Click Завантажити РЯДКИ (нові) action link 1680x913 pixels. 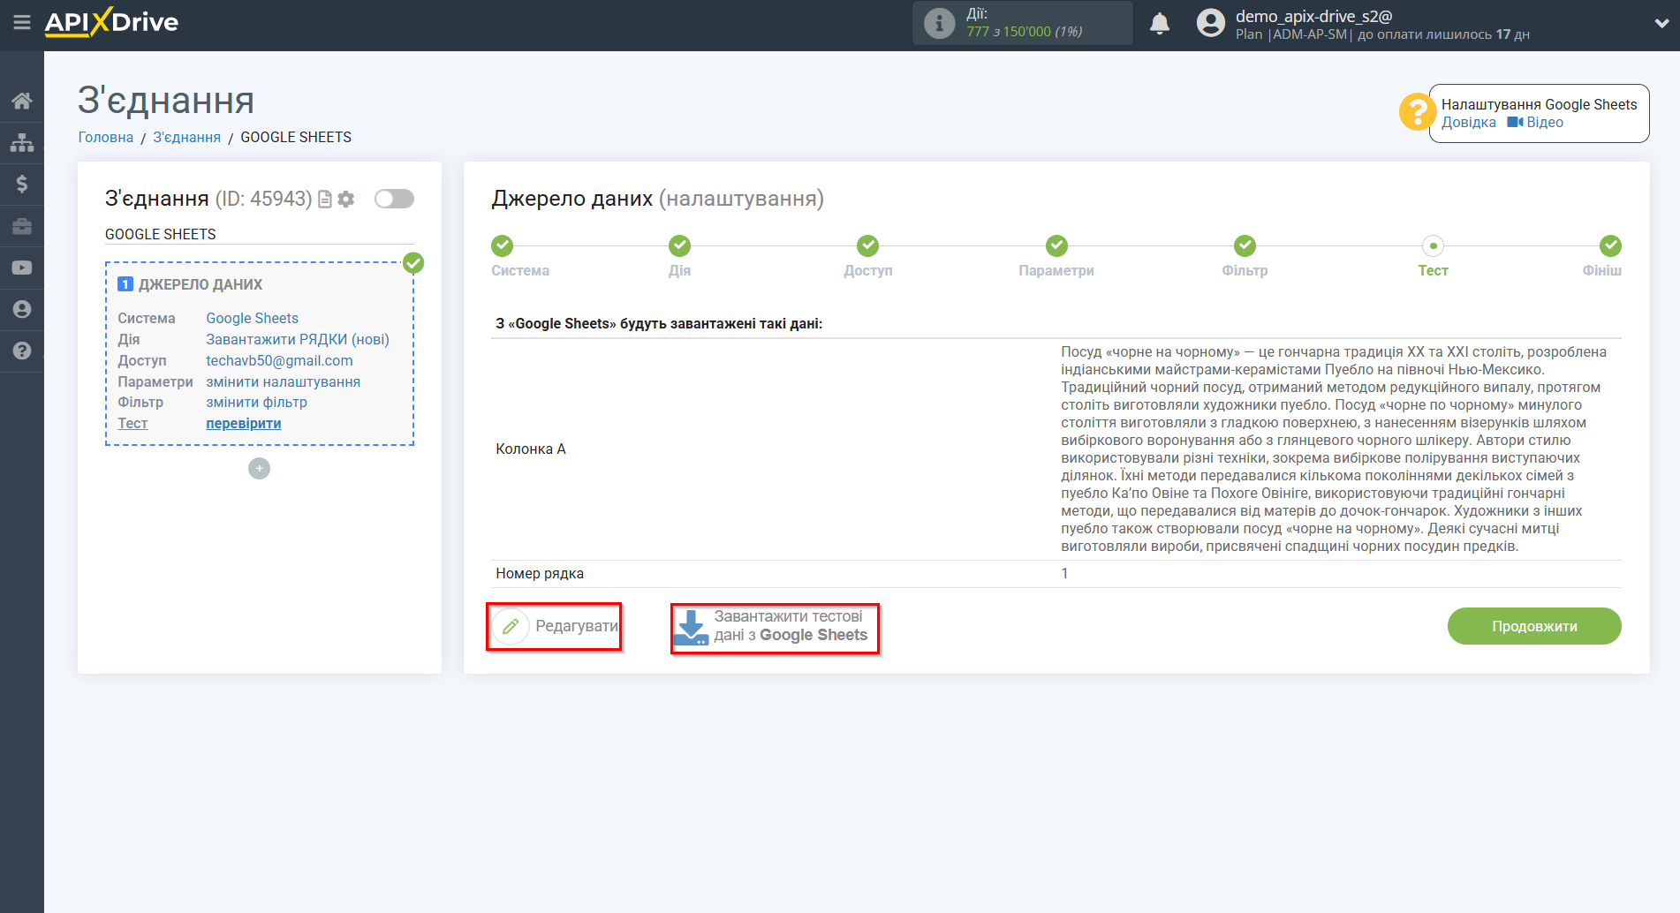tap(298, 339)
